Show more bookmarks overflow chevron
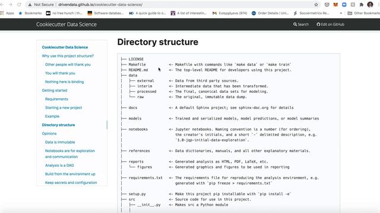Viewport: 380px width, 213px height. (341, 13)
